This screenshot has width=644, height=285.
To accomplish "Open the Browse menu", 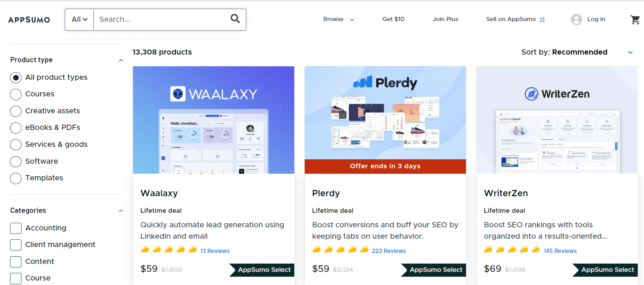I will click(x=338, y=19).
